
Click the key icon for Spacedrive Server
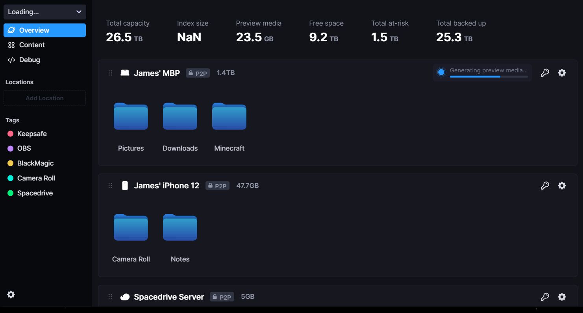[x=545, y=297]
